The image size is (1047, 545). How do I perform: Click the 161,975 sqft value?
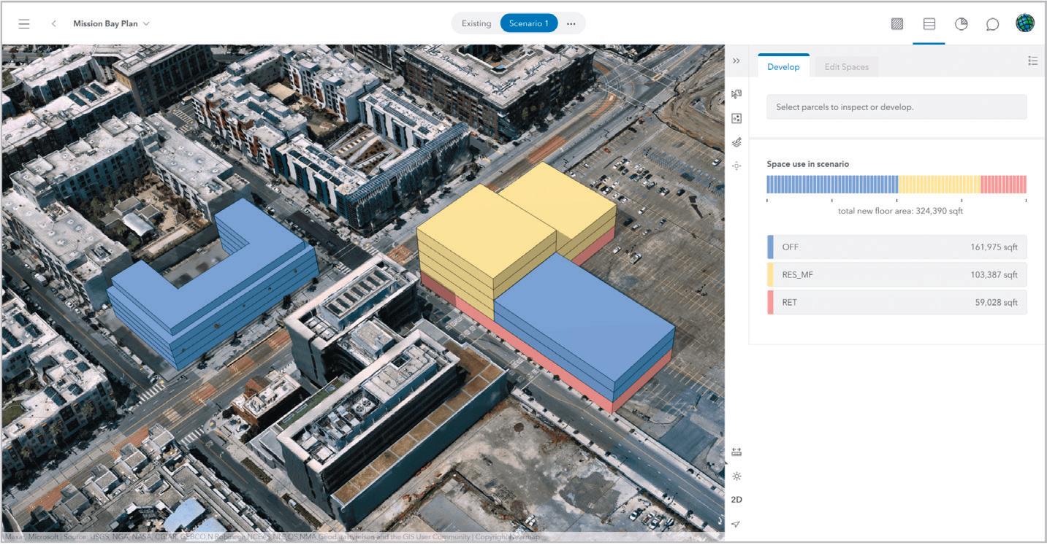994,247
